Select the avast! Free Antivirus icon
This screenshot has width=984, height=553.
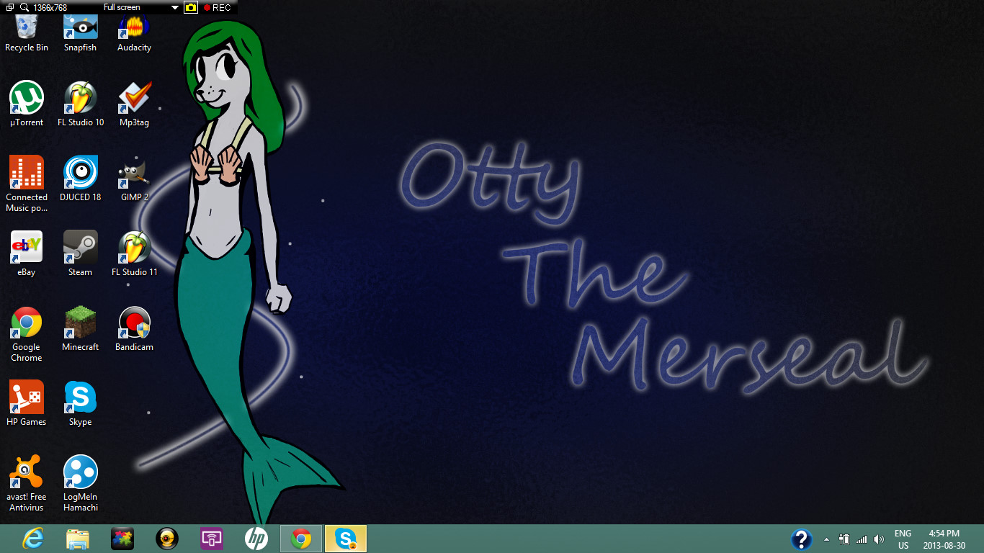[27, 484]
